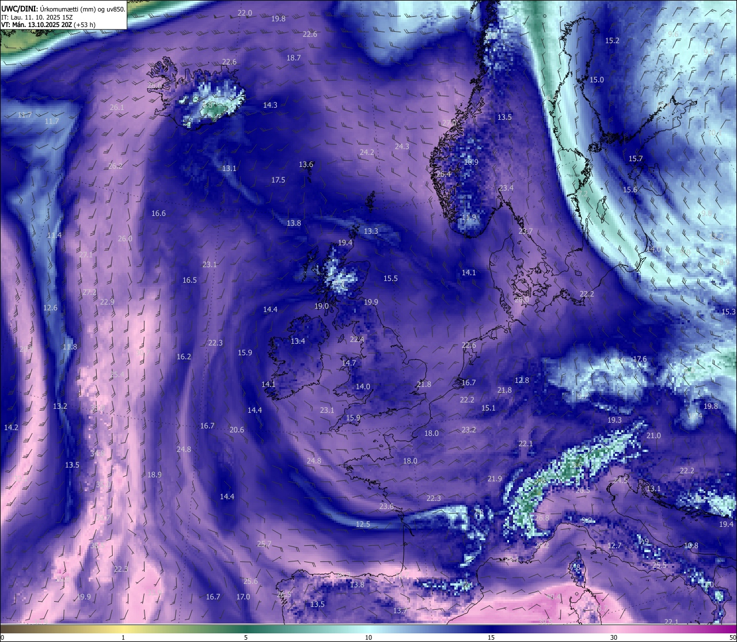The width and height of the screenshot is (737, 642).
Task: Click the value 17.6 over eastern Europe
Action: (x=639, y=359)
